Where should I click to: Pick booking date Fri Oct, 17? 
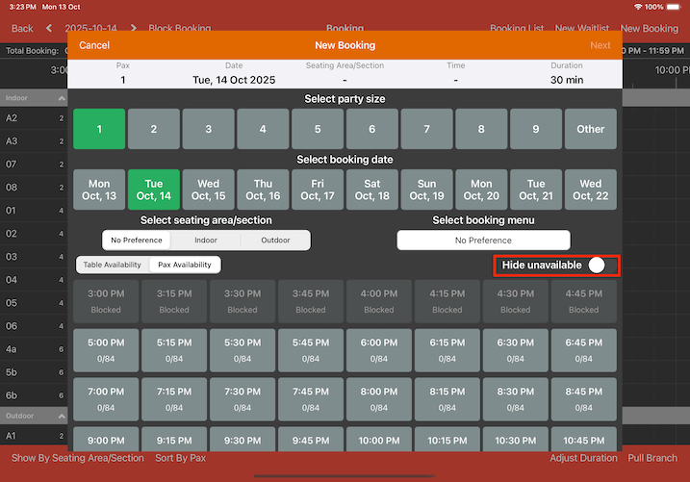[318, 190]
